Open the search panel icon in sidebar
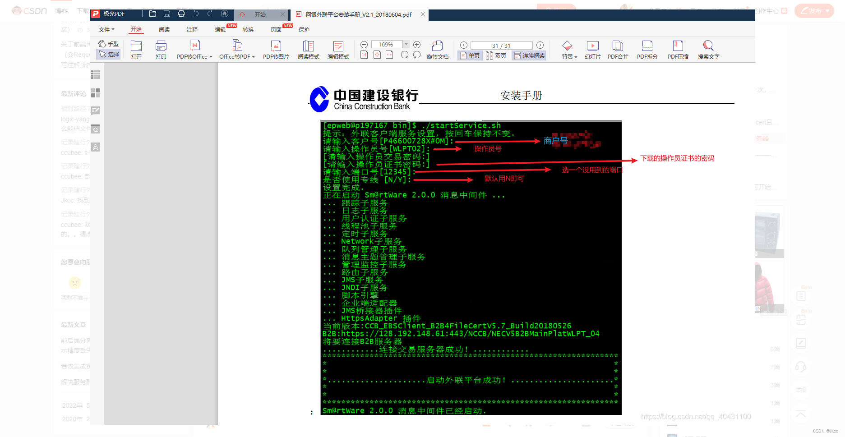The width and height of the screenshot is (845, 437). tap(96, 129)
